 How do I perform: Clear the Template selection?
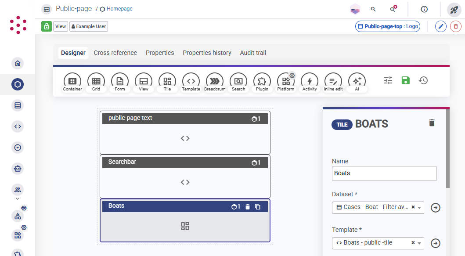(413, 243)
